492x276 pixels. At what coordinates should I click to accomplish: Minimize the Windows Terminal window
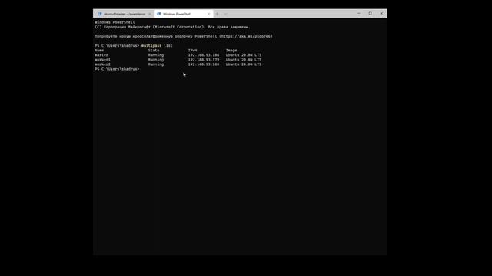[x=359, y=14]
